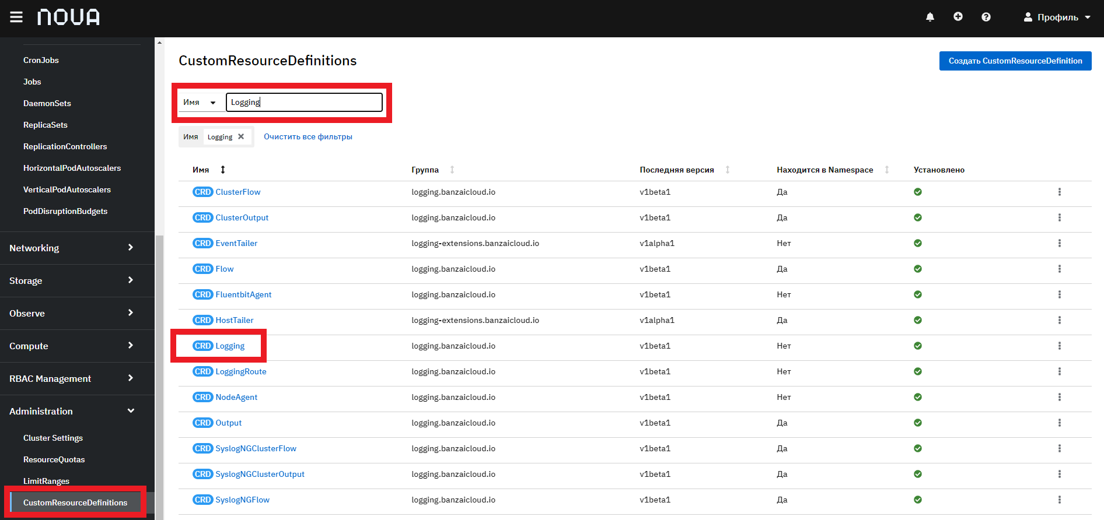Image resolution: width=1104 pixels, height=520 pixels.
Task: Open kebab menu for FluentbitAgent row
Action: [1060, 294]
